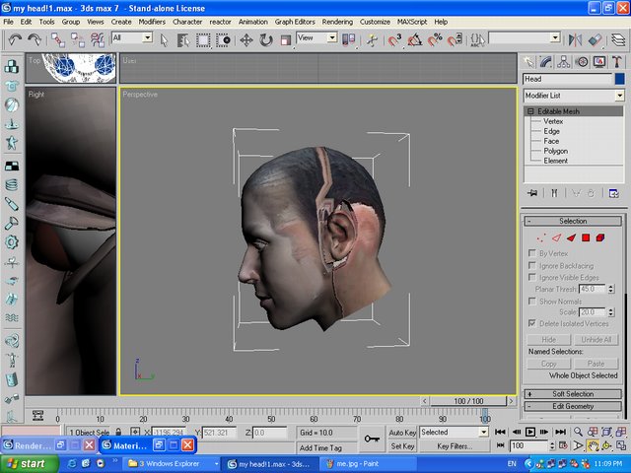Image resolution: width=631 pixels, height=473 pixels.
Task: Click the Select Object arrow tool
Action: point(165,39)
